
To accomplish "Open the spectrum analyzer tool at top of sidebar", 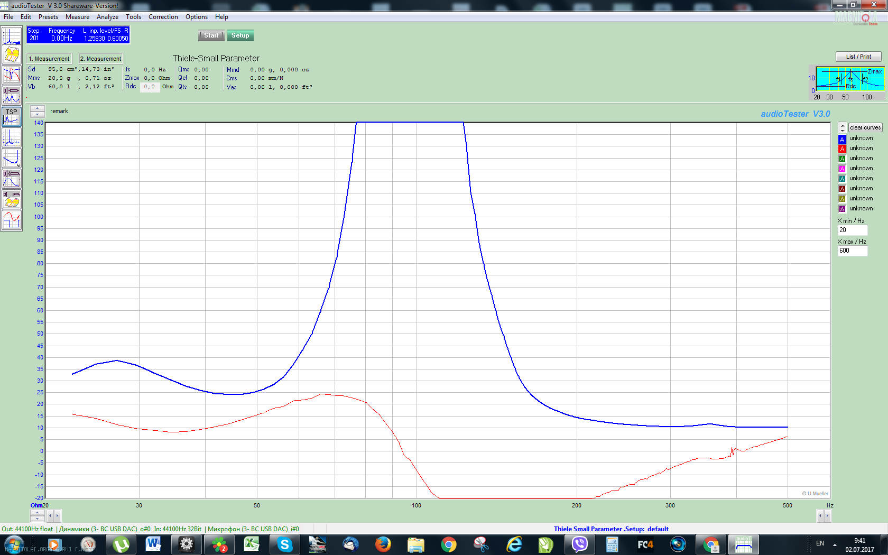I will (x=11, y=36).
